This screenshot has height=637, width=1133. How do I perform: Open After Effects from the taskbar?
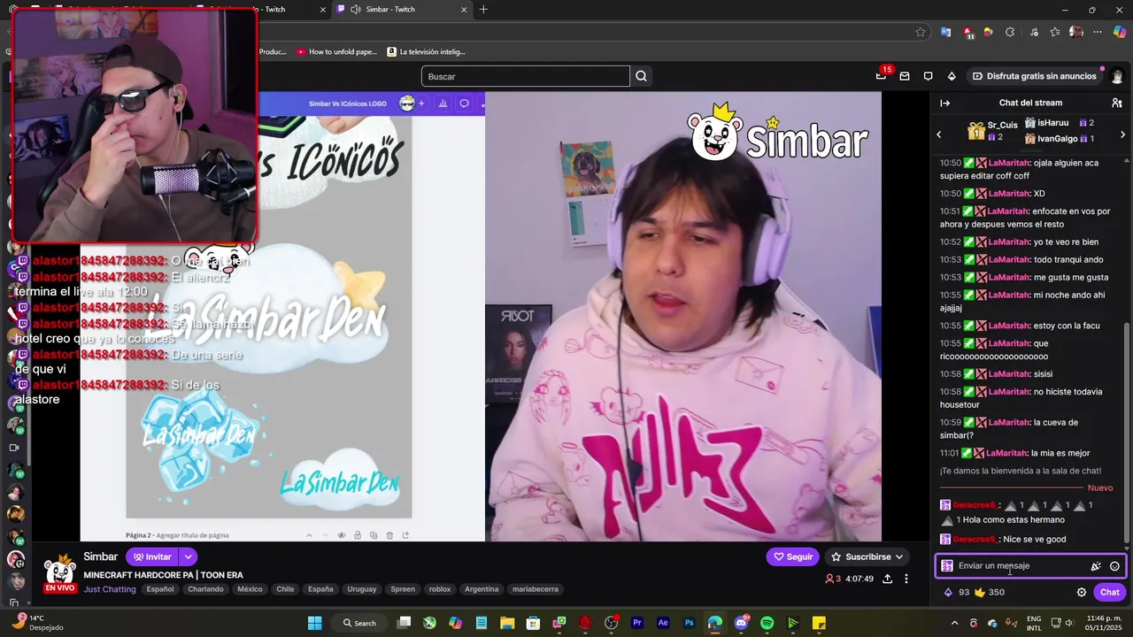tap(663, 623)
